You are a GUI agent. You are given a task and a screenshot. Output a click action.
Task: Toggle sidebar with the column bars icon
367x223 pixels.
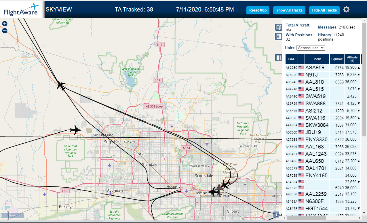point(279,58)
